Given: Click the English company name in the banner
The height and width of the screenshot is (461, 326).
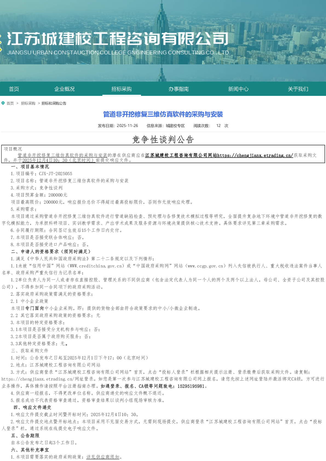Looking at the screenshot, I should (118, 53).
